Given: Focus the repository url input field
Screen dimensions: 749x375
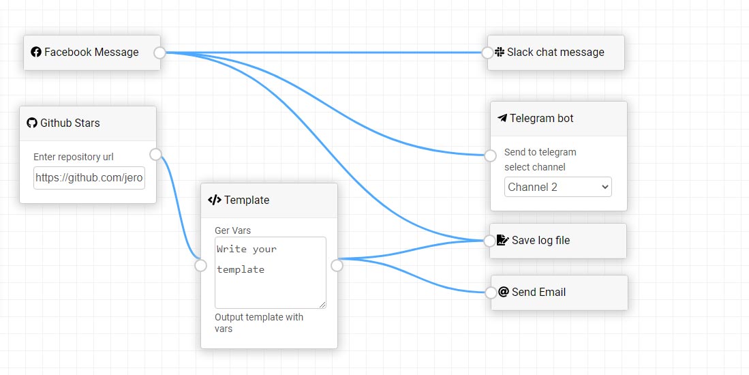Looking at the screenshot, I should coord(89,178).
